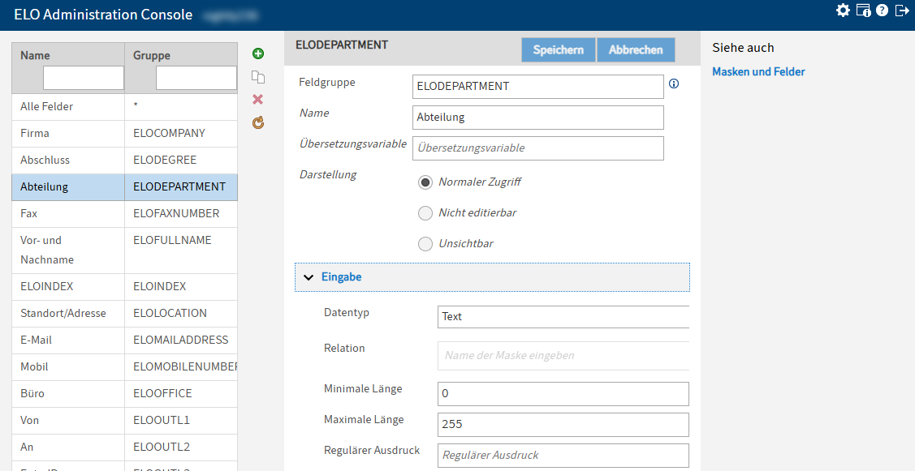Collapse the Eingabe section
The image size is (915, 471).
click(x=492, y=277)
